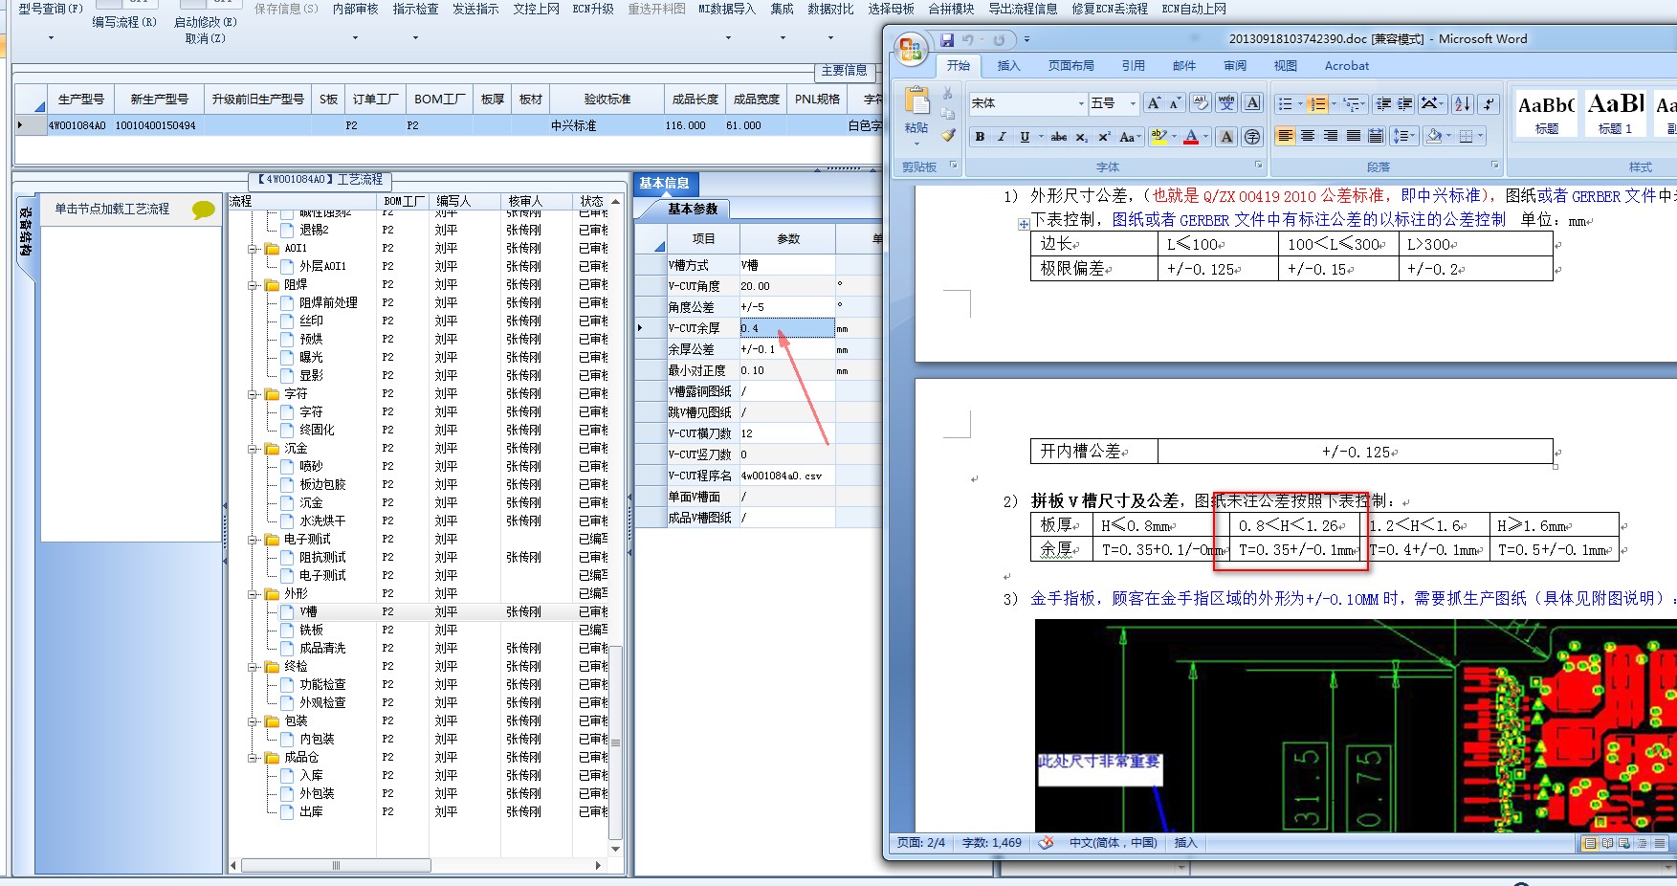Switch to Full Screen Reading view
Image resolution: width=1677 pixels, height=886 pixels.
point(1607,843)
